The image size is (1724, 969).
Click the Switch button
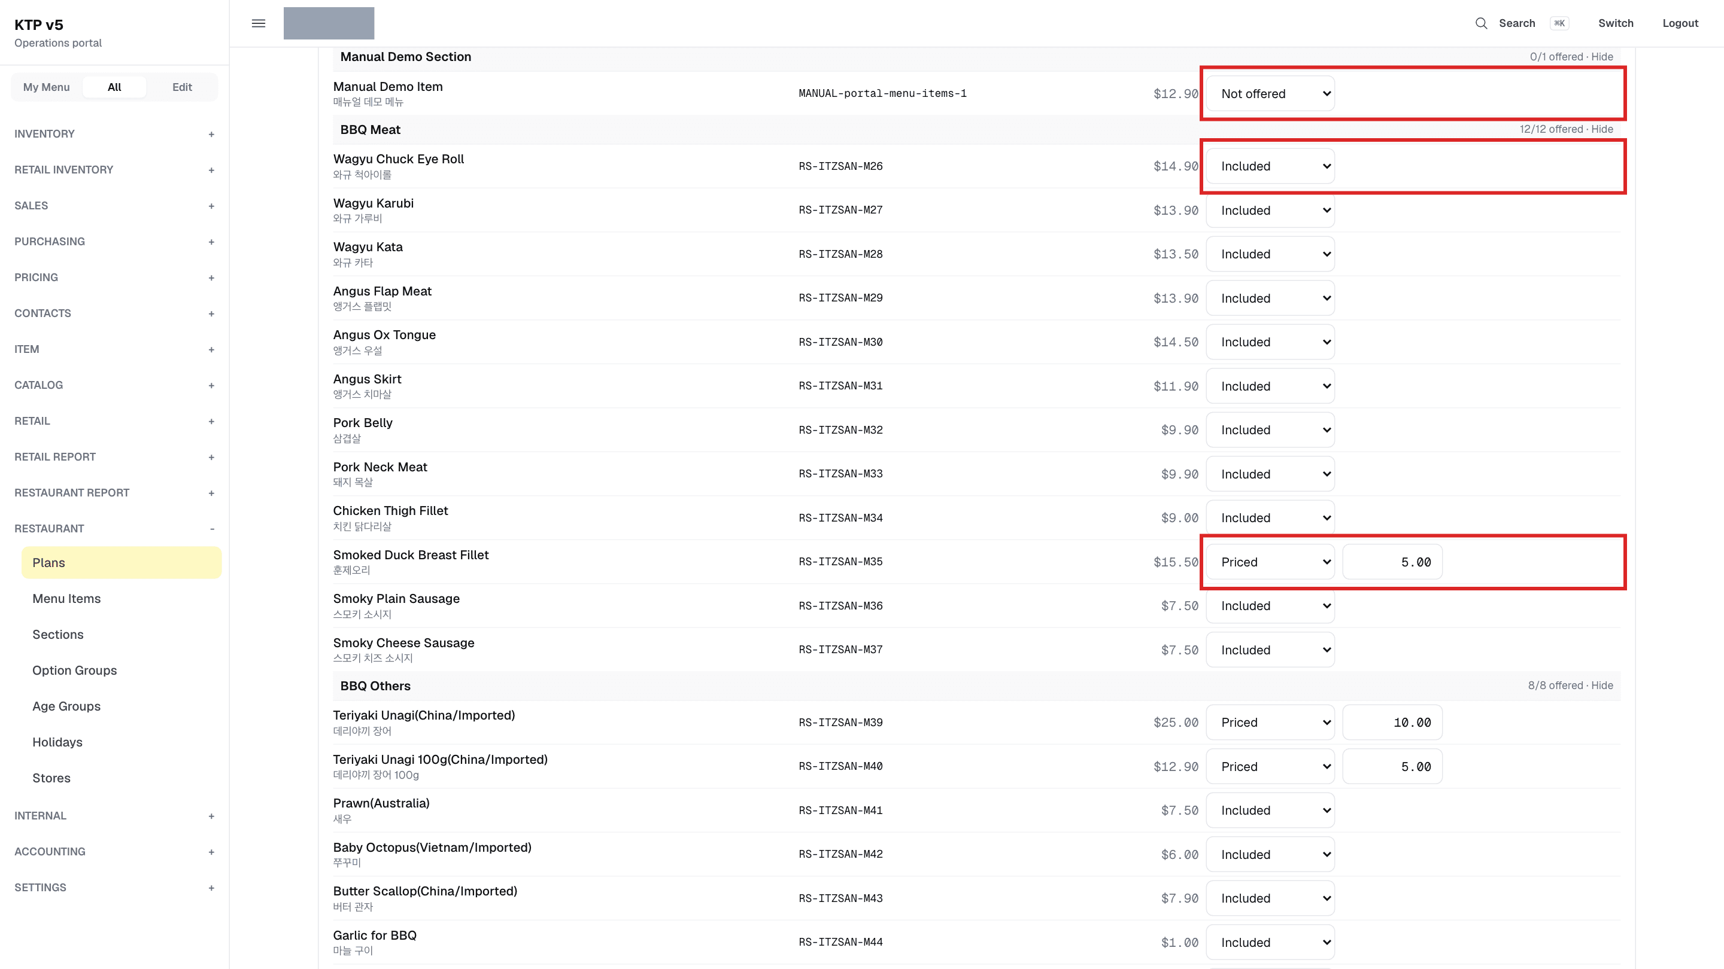coord(1616,23)
